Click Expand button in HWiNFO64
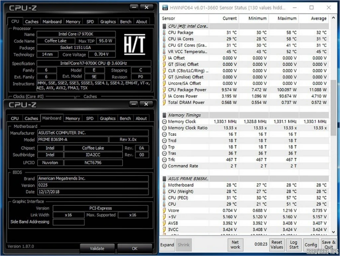 point(167,245)
